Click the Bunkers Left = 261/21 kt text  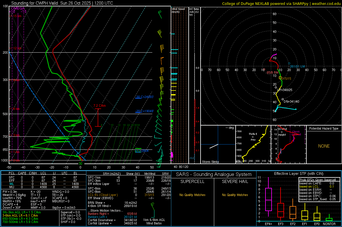112,217
